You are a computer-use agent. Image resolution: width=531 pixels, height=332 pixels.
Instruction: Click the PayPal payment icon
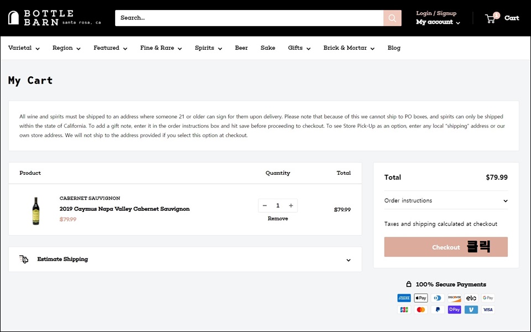click(x=438, y=310)
